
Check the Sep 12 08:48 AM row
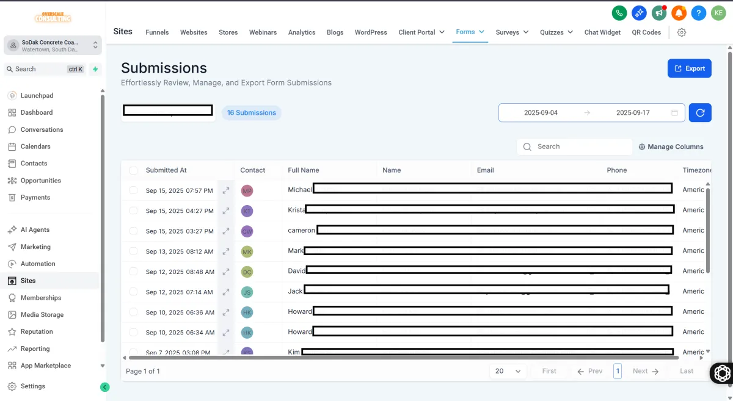[x=133, y=272]
